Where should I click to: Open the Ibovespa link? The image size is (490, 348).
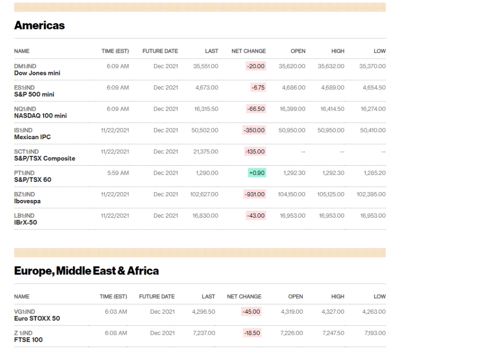pos(27,201)
